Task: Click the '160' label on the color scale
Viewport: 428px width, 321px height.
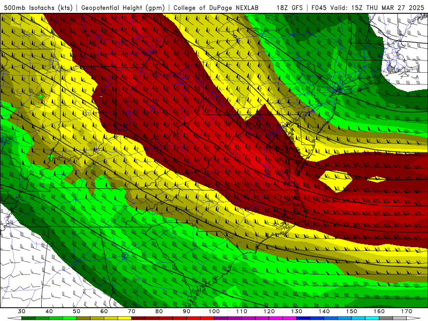Action: point(379,311)
